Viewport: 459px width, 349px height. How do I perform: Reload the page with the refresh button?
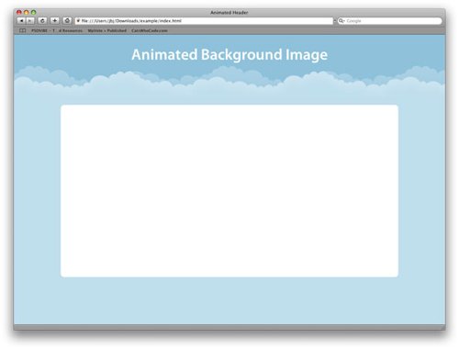(x=42, y=21)
